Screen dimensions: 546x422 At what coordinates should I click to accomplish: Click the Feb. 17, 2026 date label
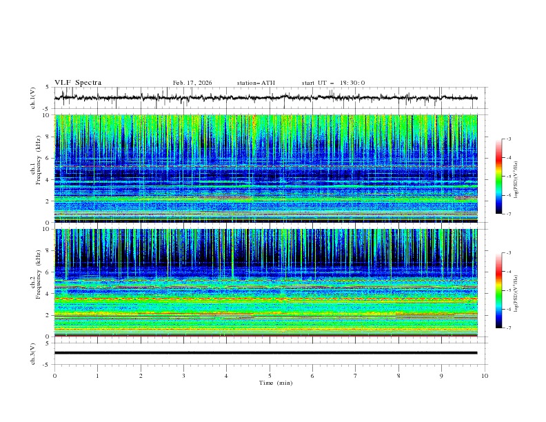(192, 83)
